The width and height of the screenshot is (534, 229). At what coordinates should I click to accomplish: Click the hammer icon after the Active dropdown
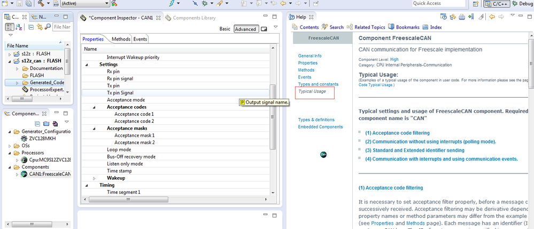(x=114, y=3)
